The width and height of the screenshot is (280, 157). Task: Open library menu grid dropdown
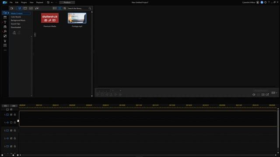coord(65,8)
